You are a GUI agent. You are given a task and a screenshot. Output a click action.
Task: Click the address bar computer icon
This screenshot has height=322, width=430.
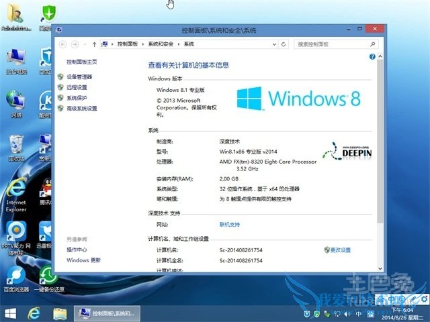[x=105, y=44]
